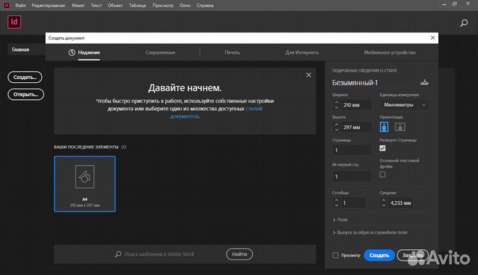The height and width of the screenshot is (275, 478).
Task: Click the clock icon on Недавние tab
Action: (x=72, y=52)
